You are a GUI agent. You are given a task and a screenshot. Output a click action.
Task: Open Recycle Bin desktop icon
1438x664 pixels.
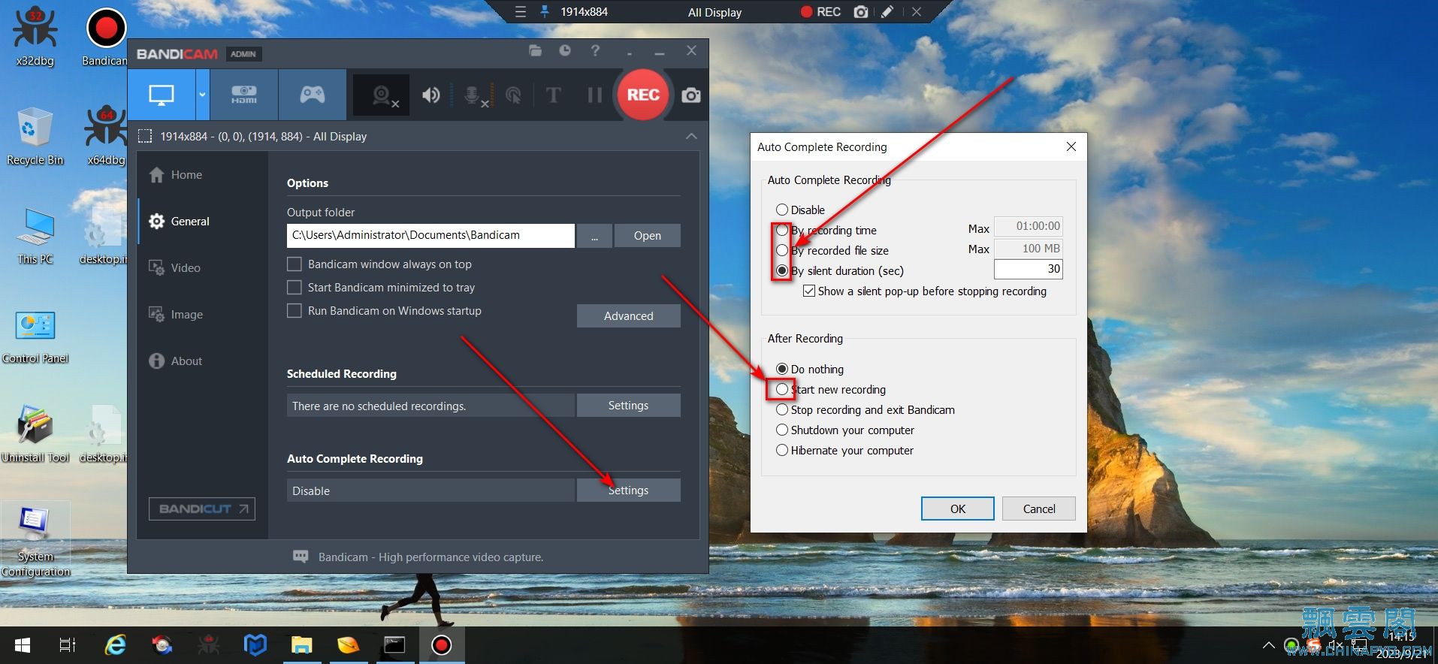coord(35,135)
